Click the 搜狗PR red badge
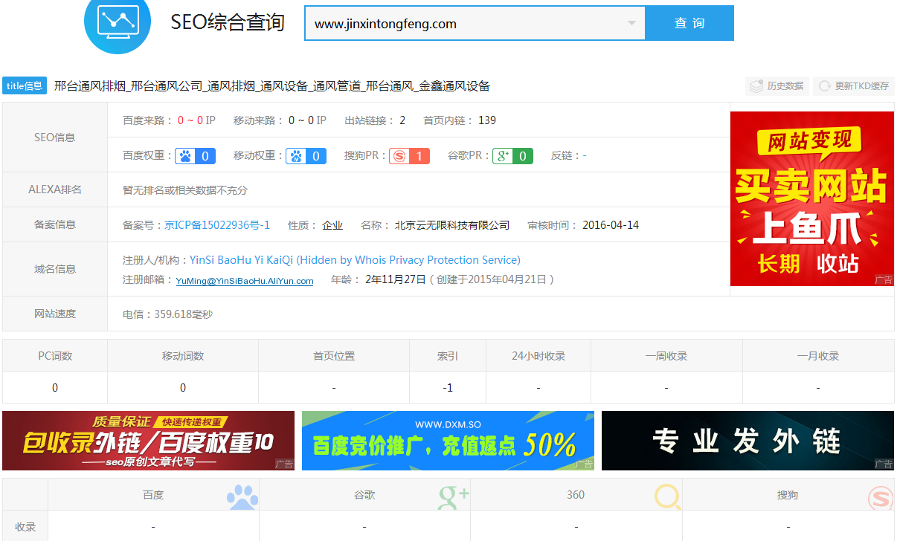 point(409,156)
